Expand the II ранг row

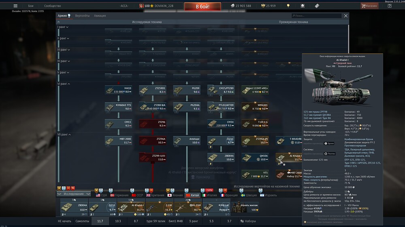[x=63, y=38]
